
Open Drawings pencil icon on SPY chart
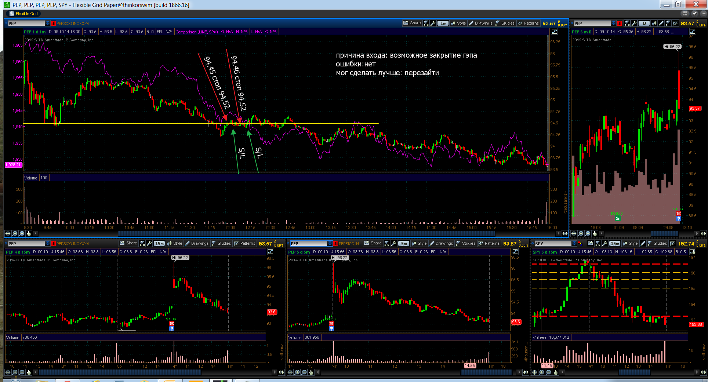pyautogui.click(x=643, y=243)
